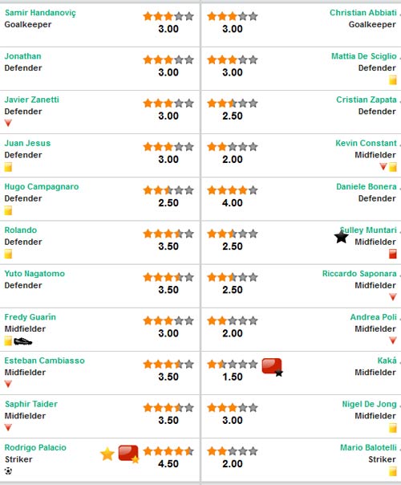Click the substitution arrow under Riccardo Saponara
The width and height of the screenshot is (401, 485).
[393, 297]
